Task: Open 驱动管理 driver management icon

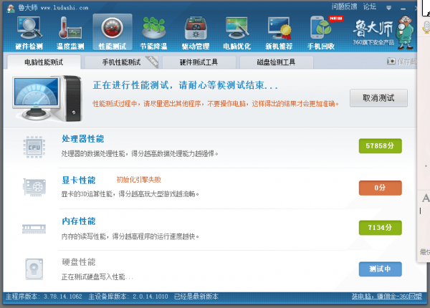Action: (x=196, y=33)
